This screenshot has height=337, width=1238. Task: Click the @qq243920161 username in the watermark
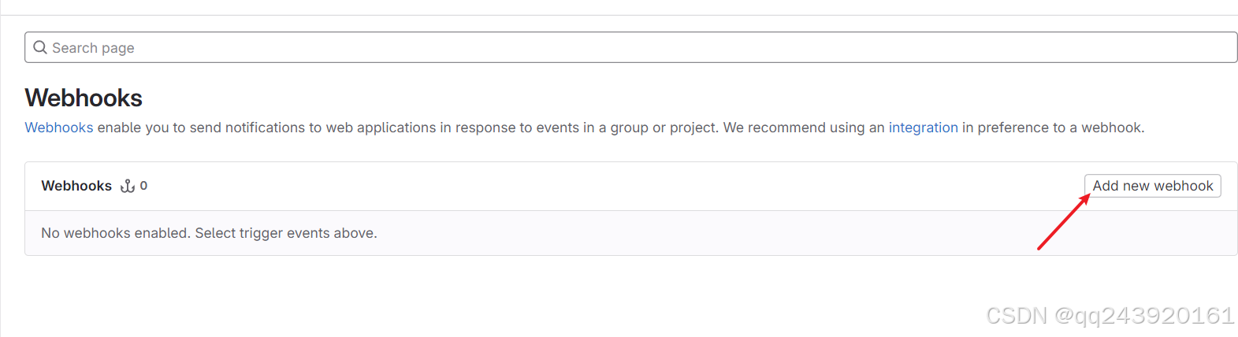coord(1143,316)
